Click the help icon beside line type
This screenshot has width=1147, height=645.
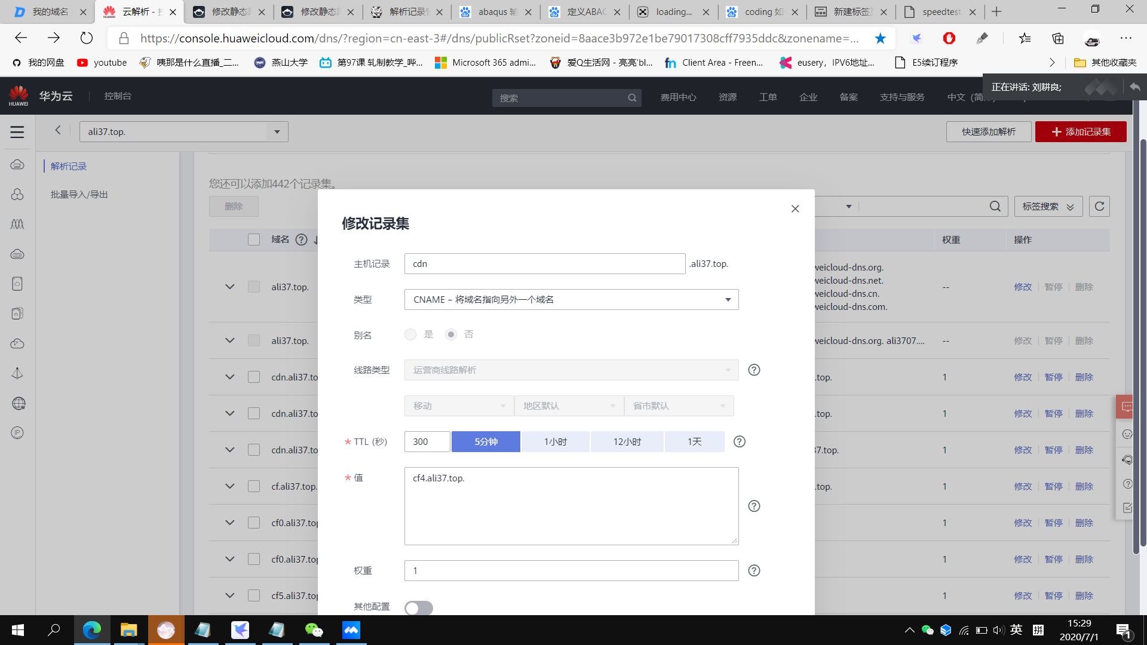(754, 370)
